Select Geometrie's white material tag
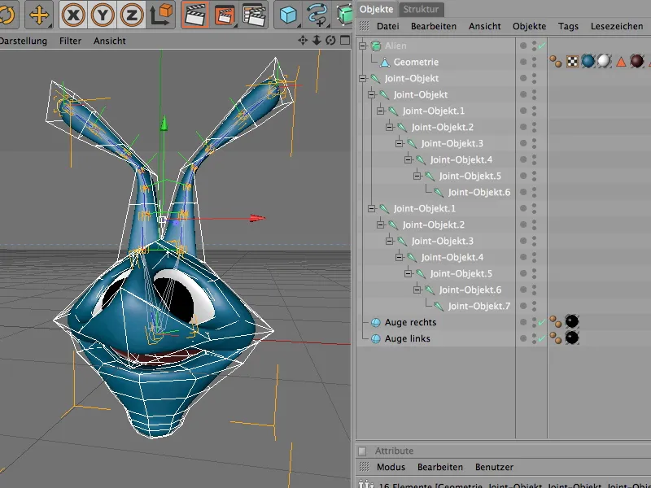 604,61
